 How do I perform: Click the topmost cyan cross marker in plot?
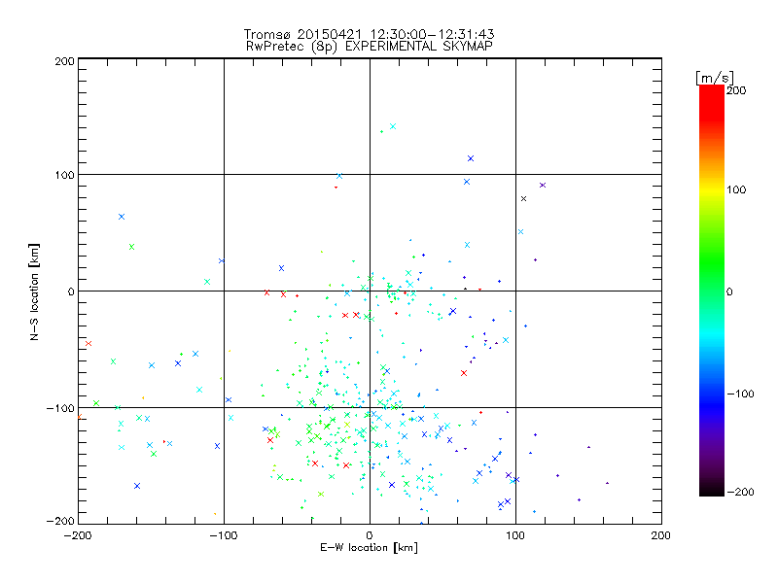coord(393,126)
